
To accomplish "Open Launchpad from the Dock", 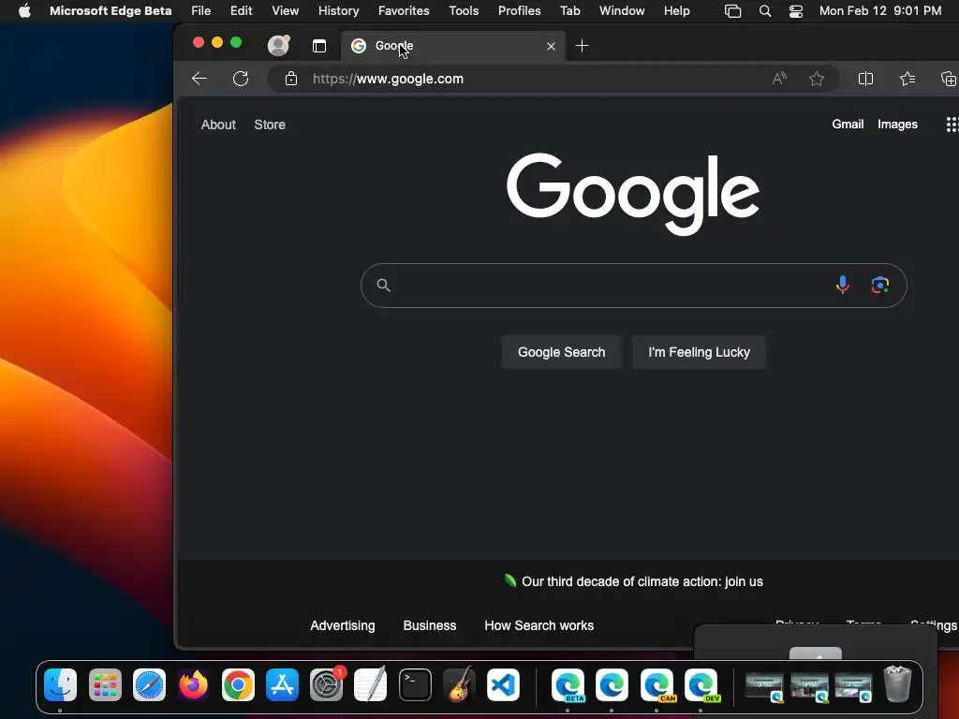I will [x=105, y=684].
